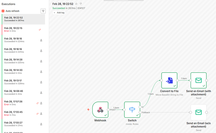Viewport: 216px width, 133px height.
Task: Select the Feb 28, 19:22:15 error execution
Action: [x=23, y=29]
